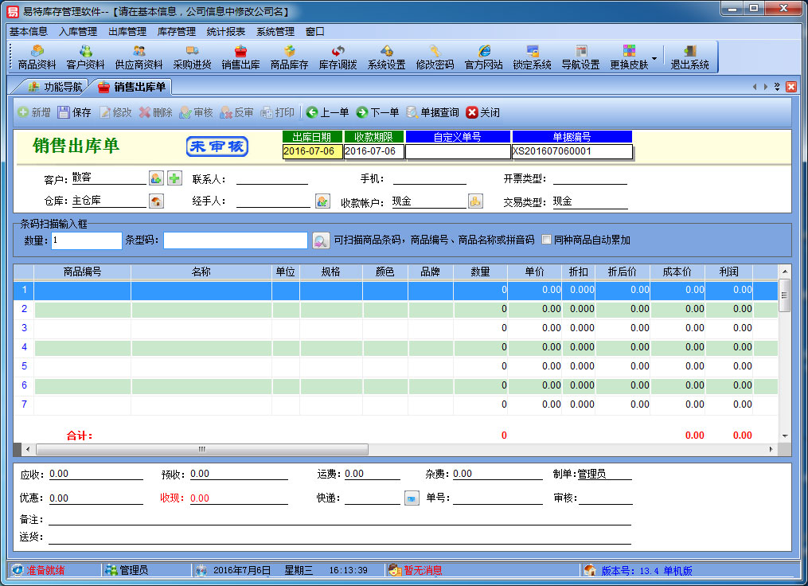
Task: Click the 保存 button
Action: coord(74,113)
